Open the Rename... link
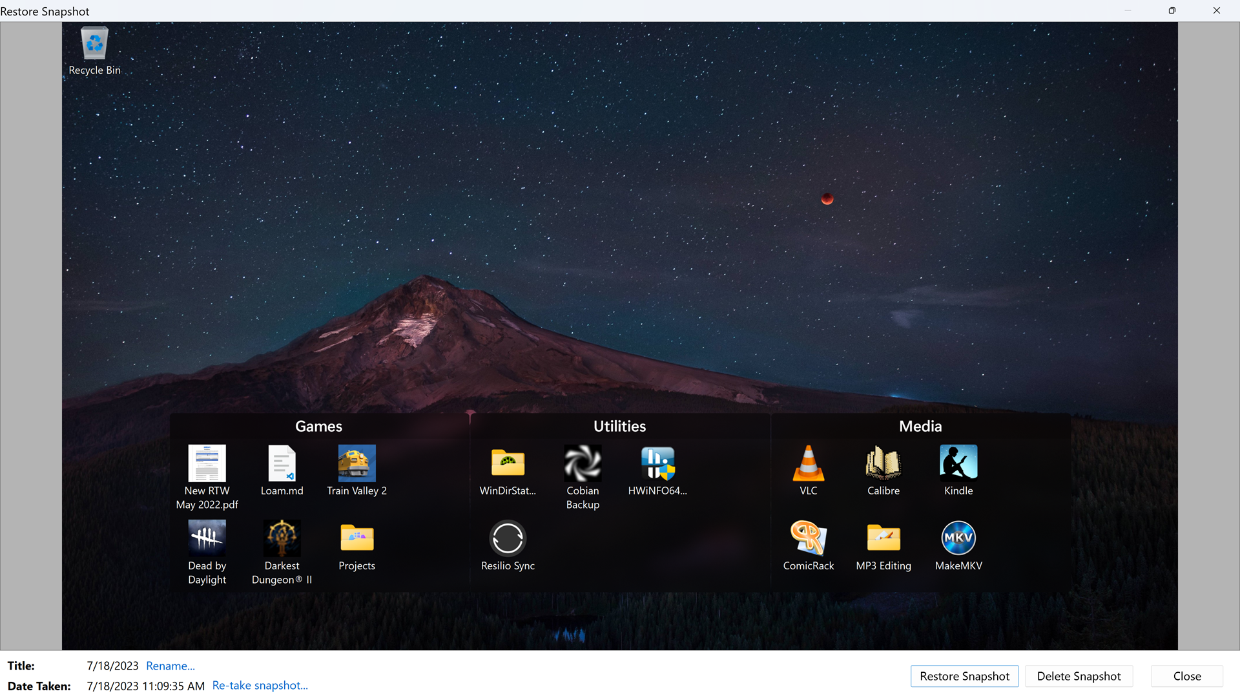This screenshot has width=1240, height=698. coord(170,666)
